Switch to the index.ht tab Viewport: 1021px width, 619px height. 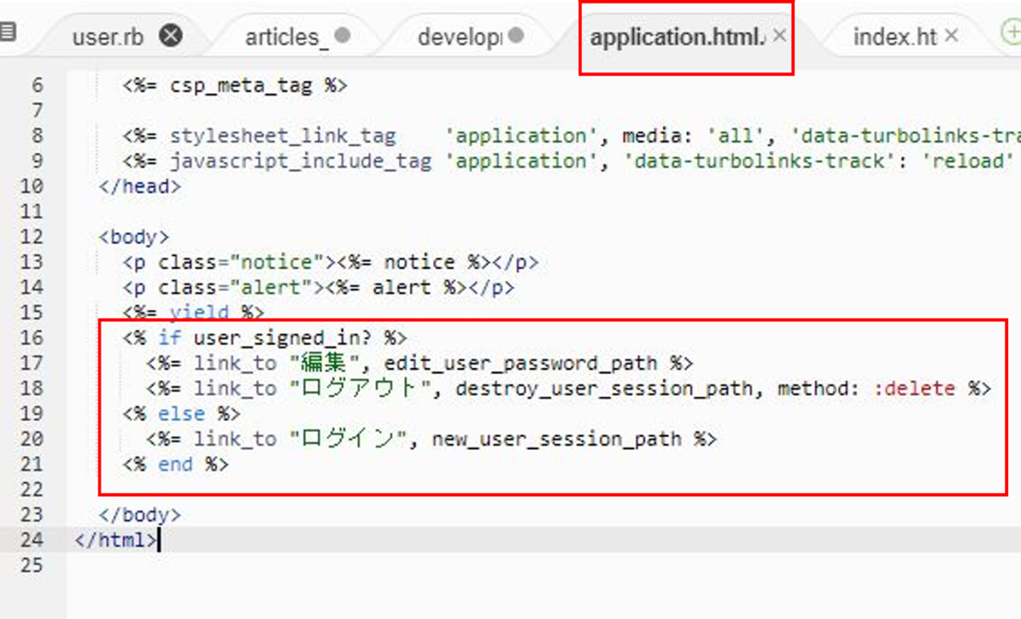click(x=894, y=37)
